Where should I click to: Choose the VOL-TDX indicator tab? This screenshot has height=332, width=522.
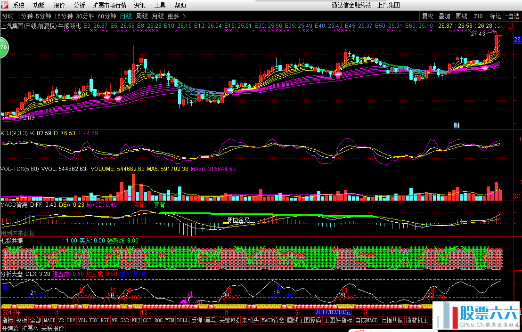(x=88, y=320)
